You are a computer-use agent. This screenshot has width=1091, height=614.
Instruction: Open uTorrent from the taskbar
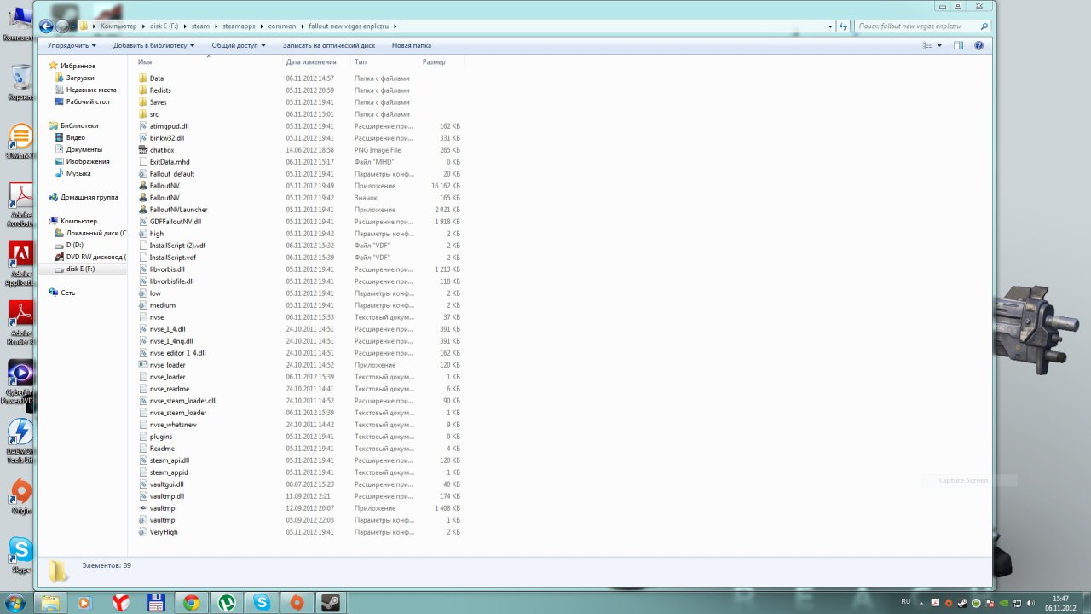(226, 603)
